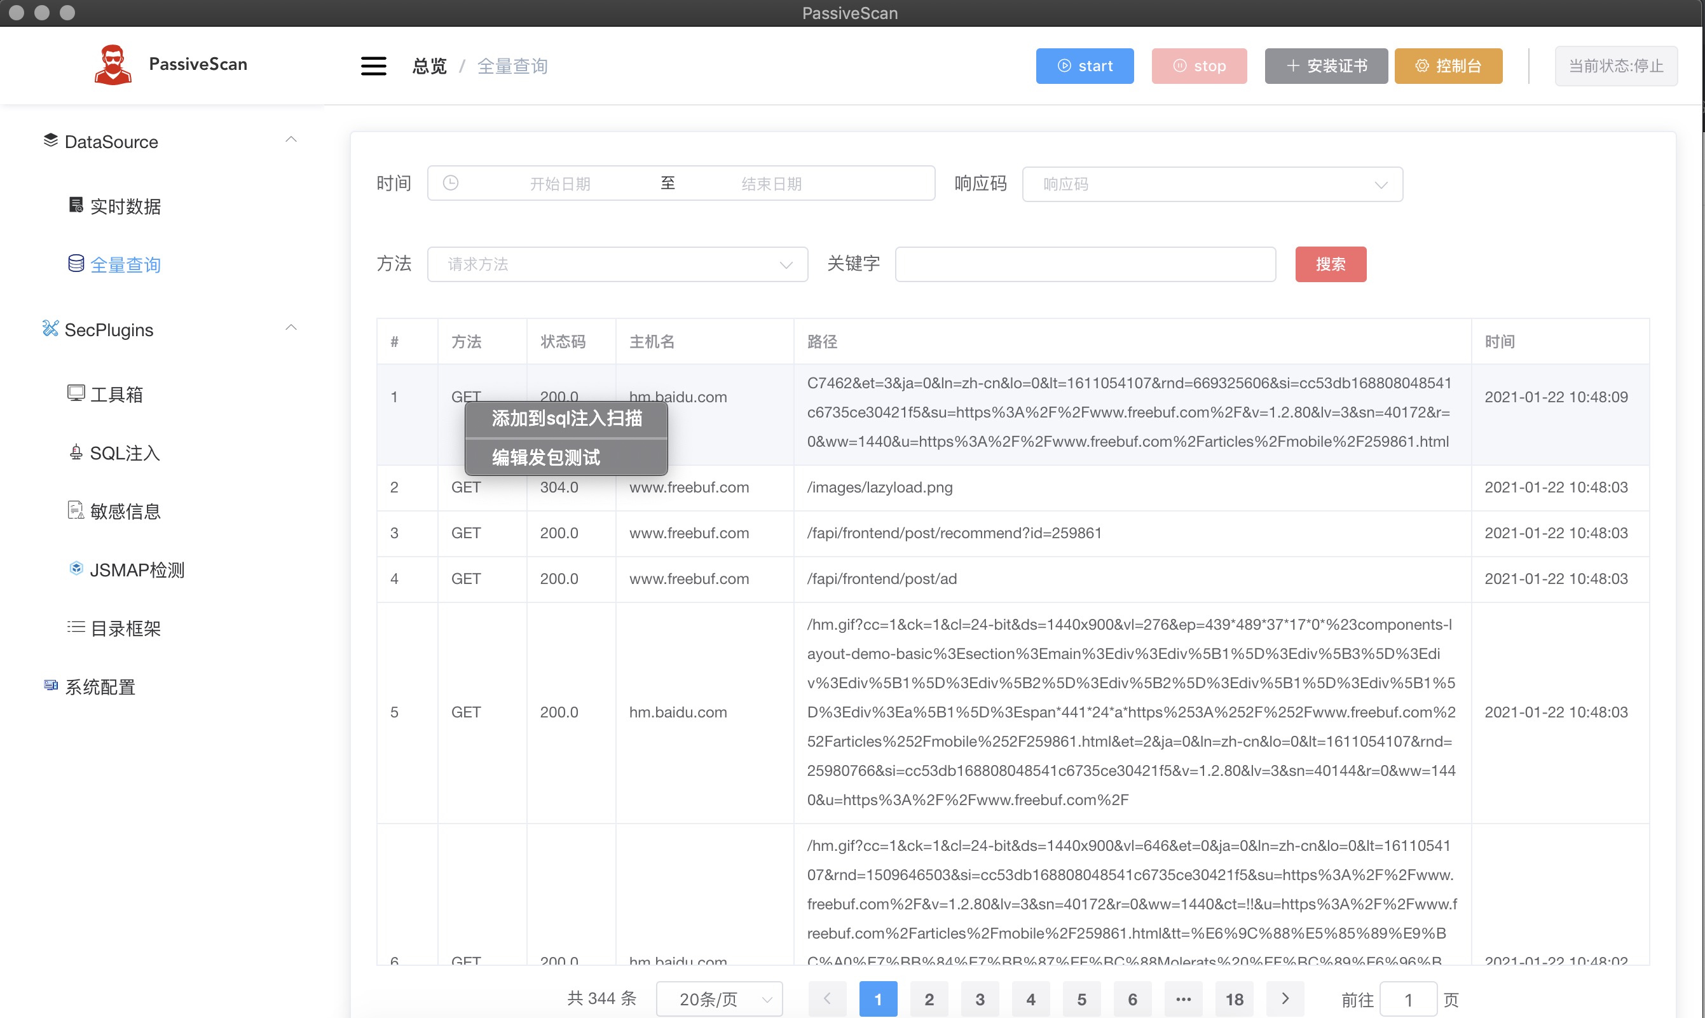This screenshot has width=1705, height=1018.
Task: Click the SQL注入 sidebar icon
Action: 76,452
